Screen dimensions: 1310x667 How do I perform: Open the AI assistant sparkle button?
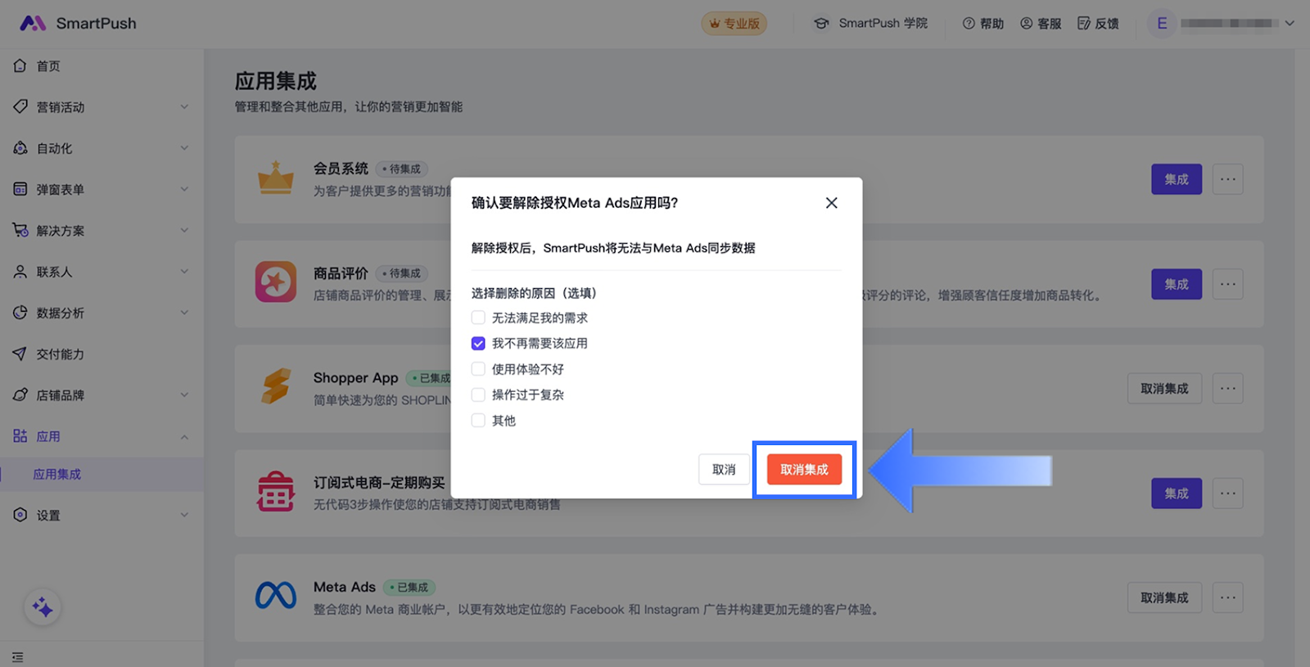pyautogui.click(x=42, y=607)
